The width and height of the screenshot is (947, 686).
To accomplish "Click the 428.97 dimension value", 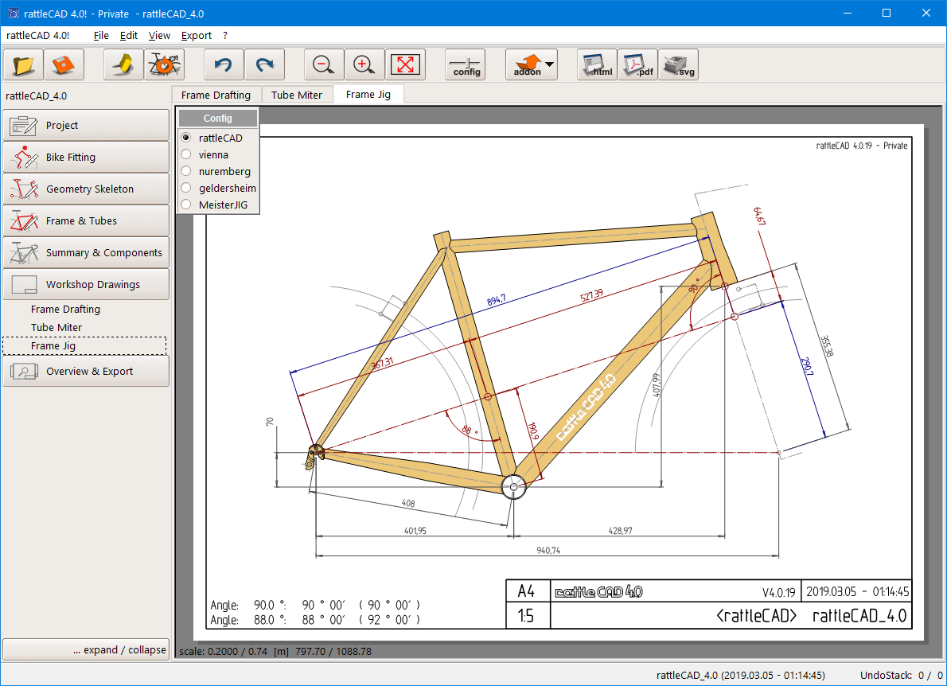I will (x=620, y=531).
